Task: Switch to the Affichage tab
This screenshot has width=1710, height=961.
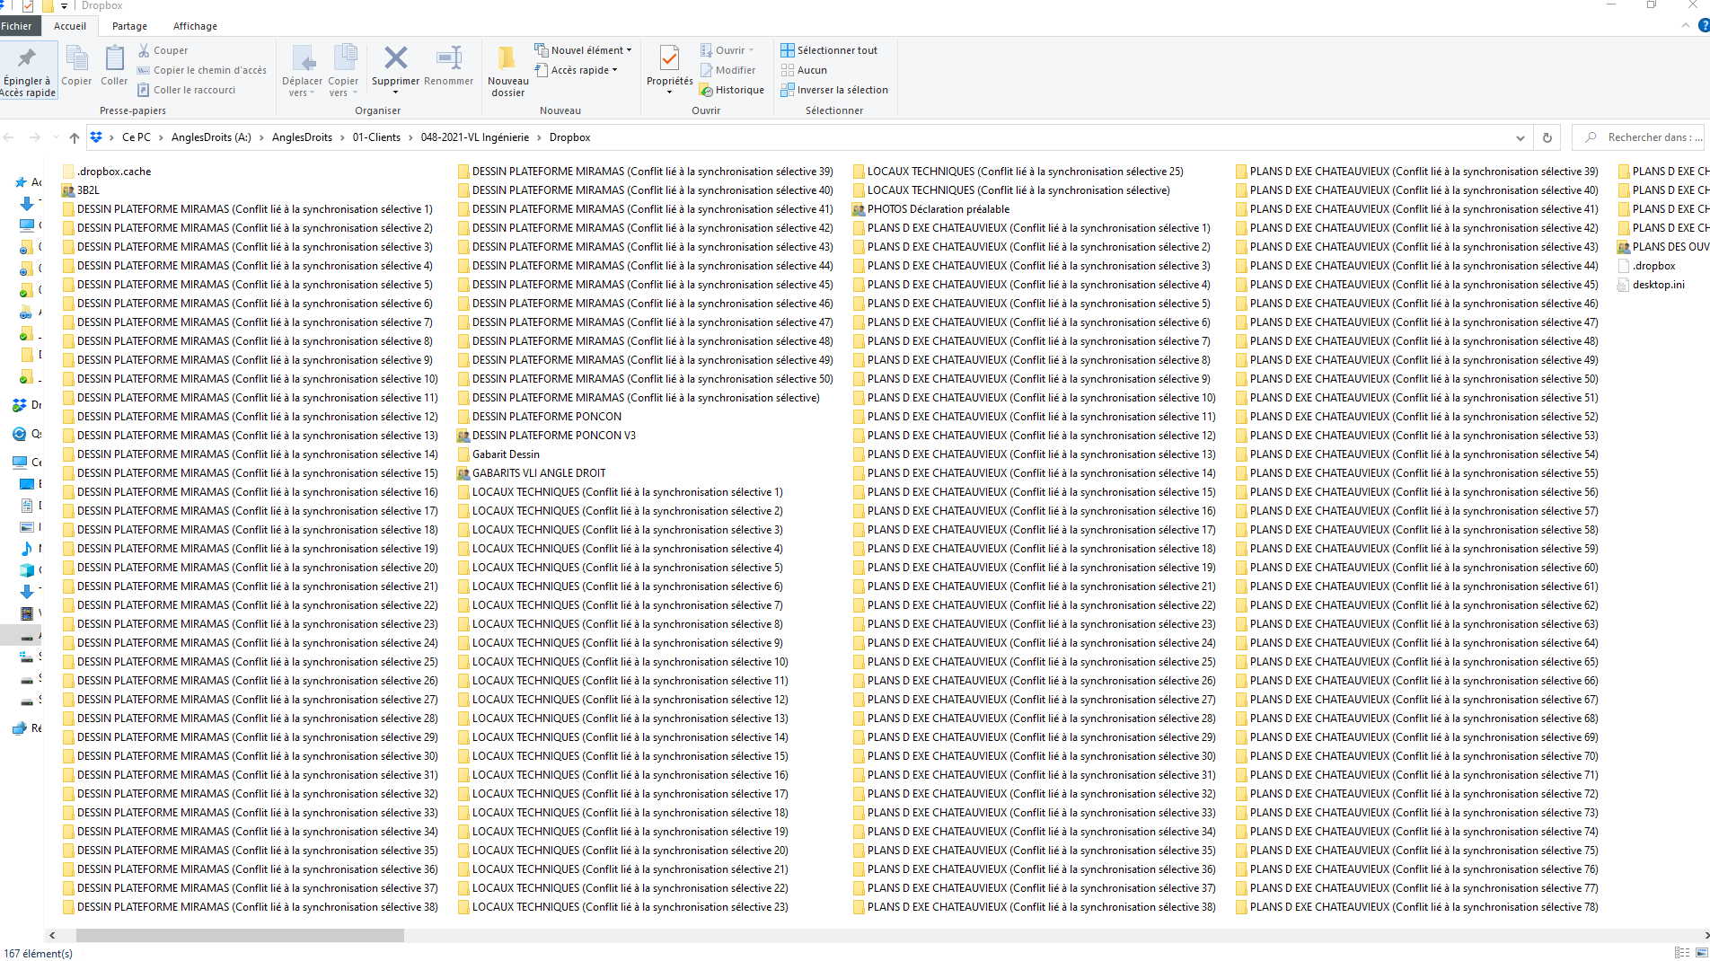Action: [x=194, y=26]
